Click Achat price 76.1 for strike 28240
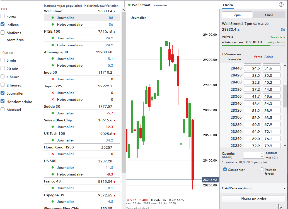The height and width of the screenshot is (209, 288). 272,139
